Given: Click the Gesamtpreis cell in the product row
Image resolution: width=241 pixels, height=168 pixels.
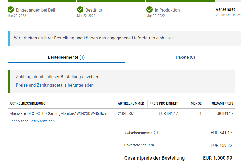Looking at the screenshot, I should [224, 114].
